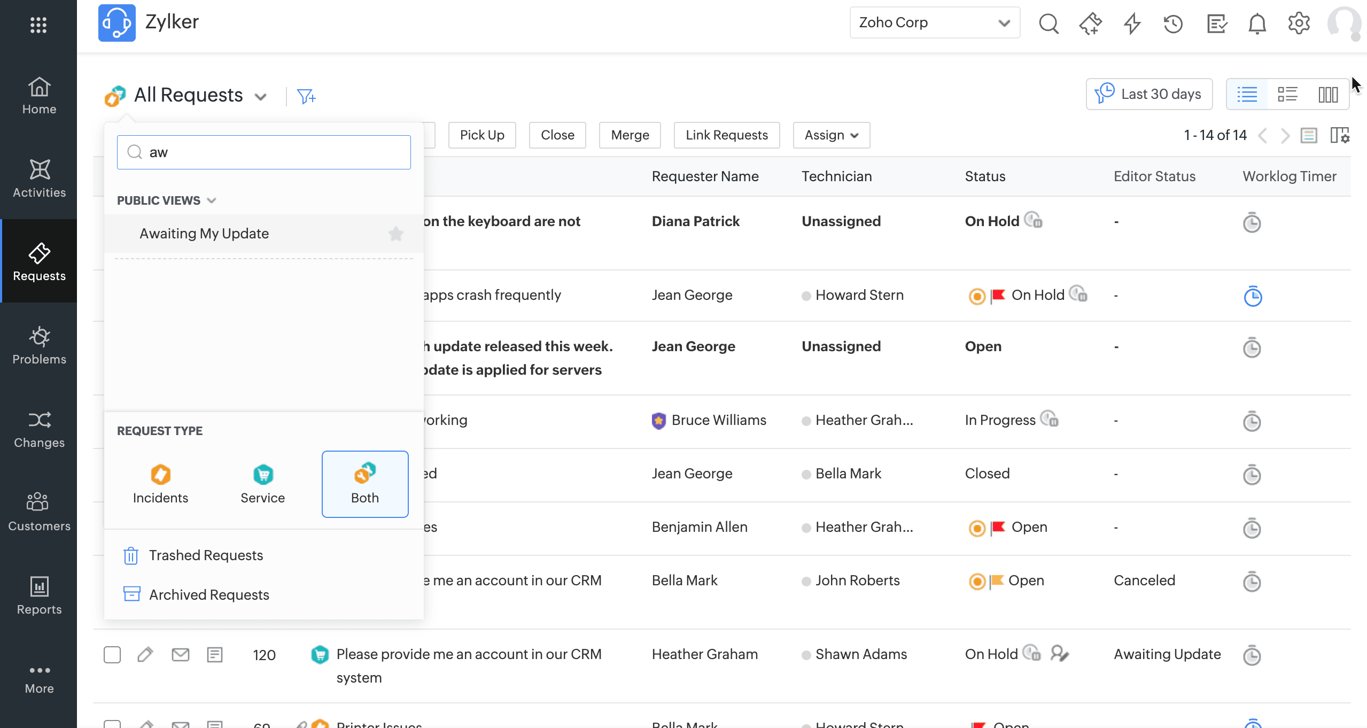The height and width of the screenshot is (728, 1367).
Task: Open the Assign dropdown menu
Action: [831, 135]
